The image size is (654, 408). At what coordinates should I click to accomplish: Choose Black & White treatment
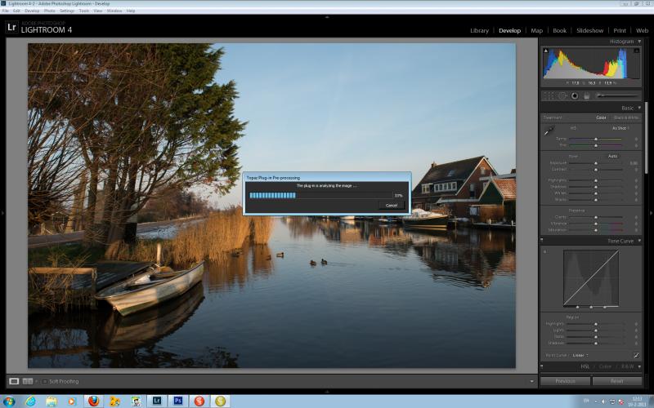pos(625,118)
